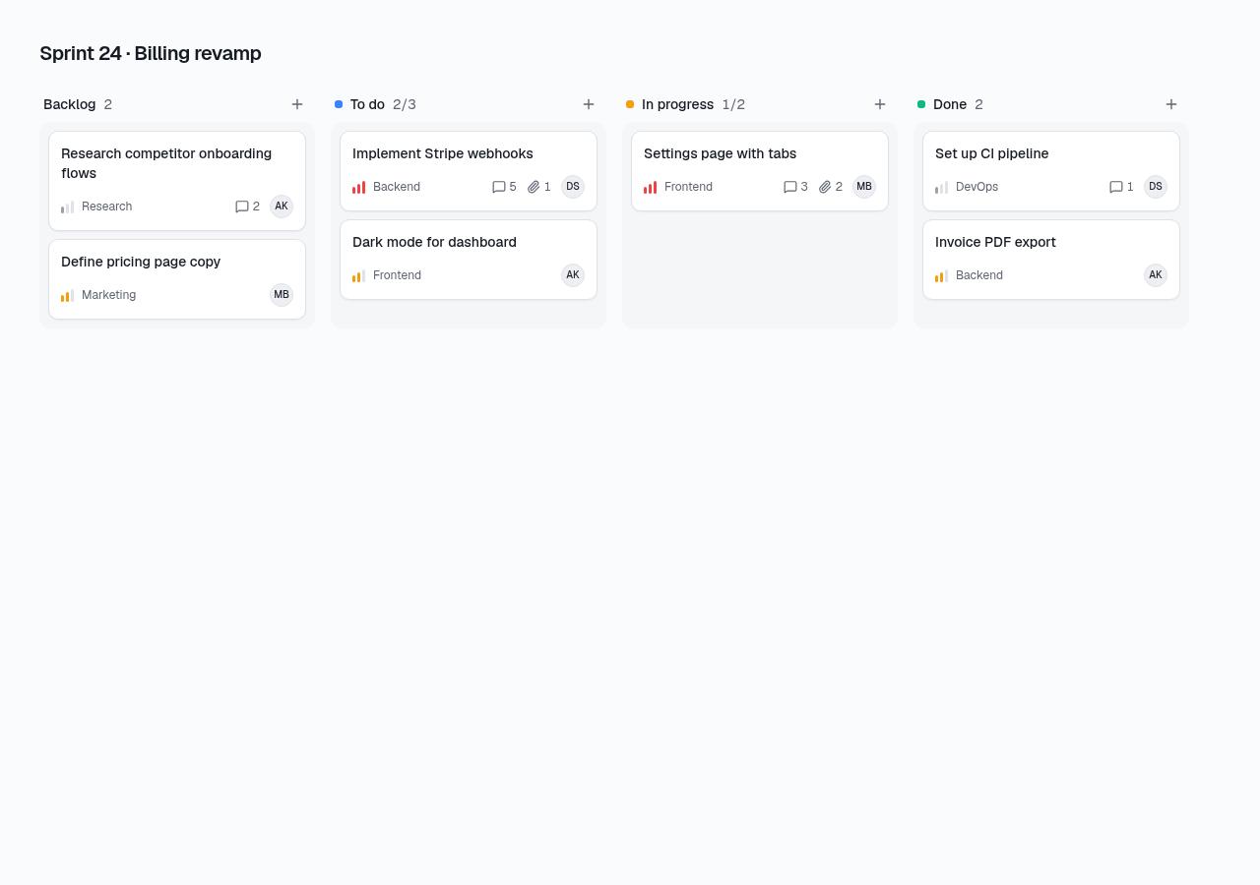Open the Invoice PDF export card
This screenshot has width=1260, height=885.
pyautogui.click(x=1051, y=260)
